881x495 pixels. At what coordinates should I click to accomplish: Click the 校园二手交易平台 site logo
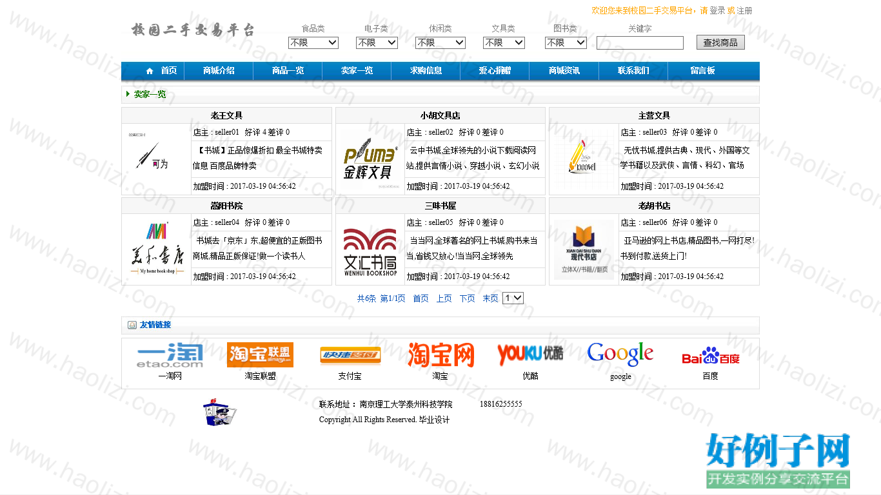pyautogui.click(x=193, y=30)
